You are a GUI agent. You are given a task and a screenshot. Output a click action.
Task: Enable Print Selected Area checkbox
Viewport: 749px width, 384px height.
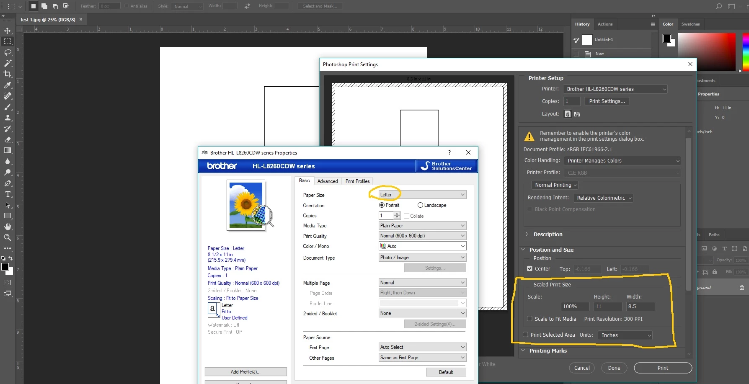(525, 335)
